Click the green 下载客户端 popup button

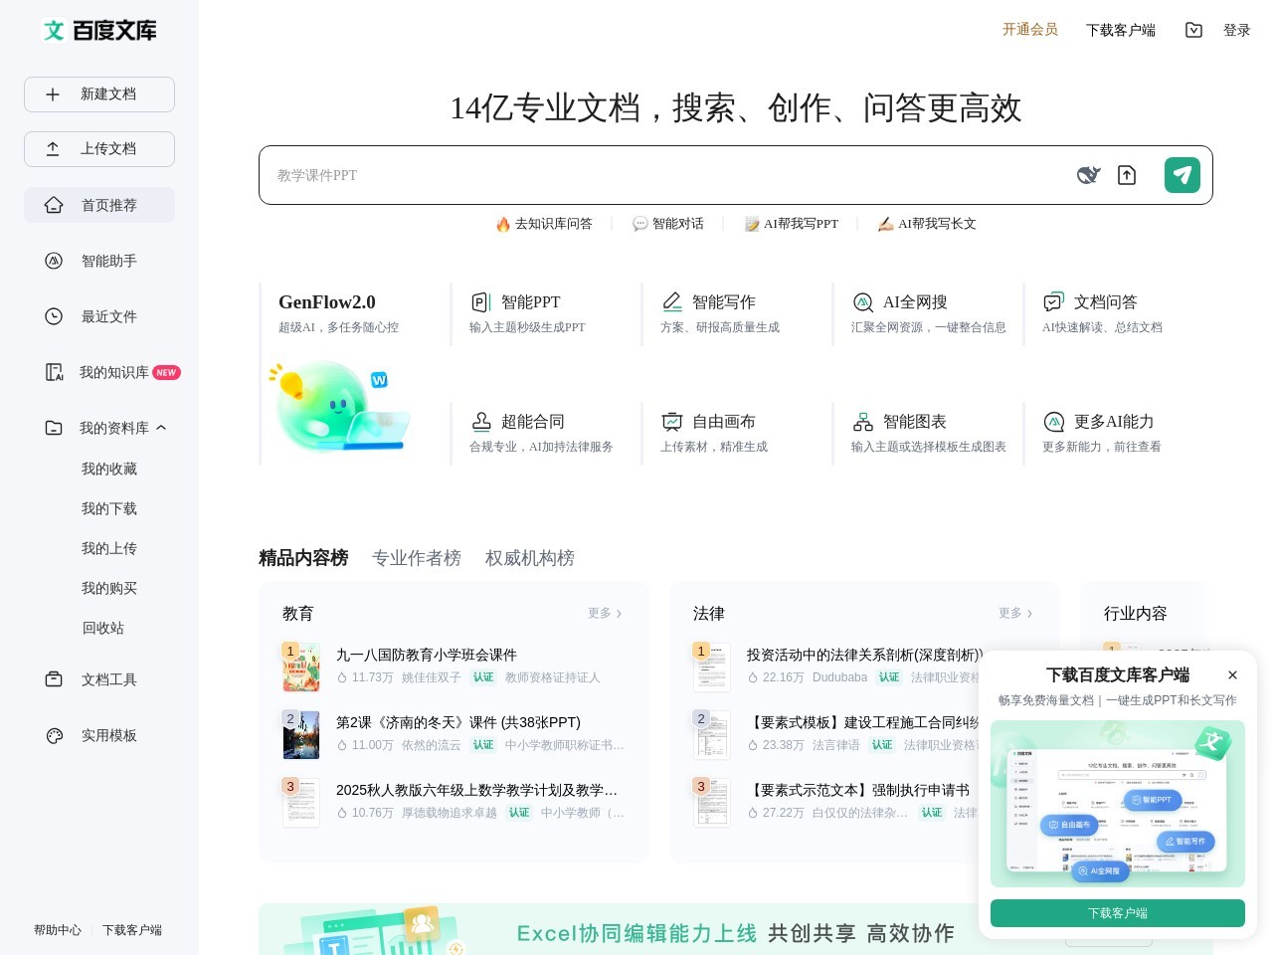(1117, 913)
